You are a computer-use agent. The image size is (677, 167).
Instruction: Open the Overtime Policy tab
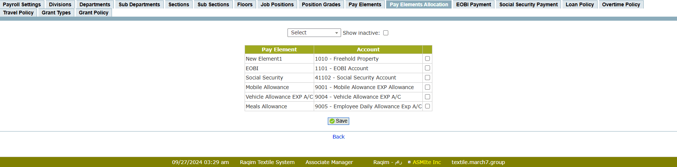[621, 4]
